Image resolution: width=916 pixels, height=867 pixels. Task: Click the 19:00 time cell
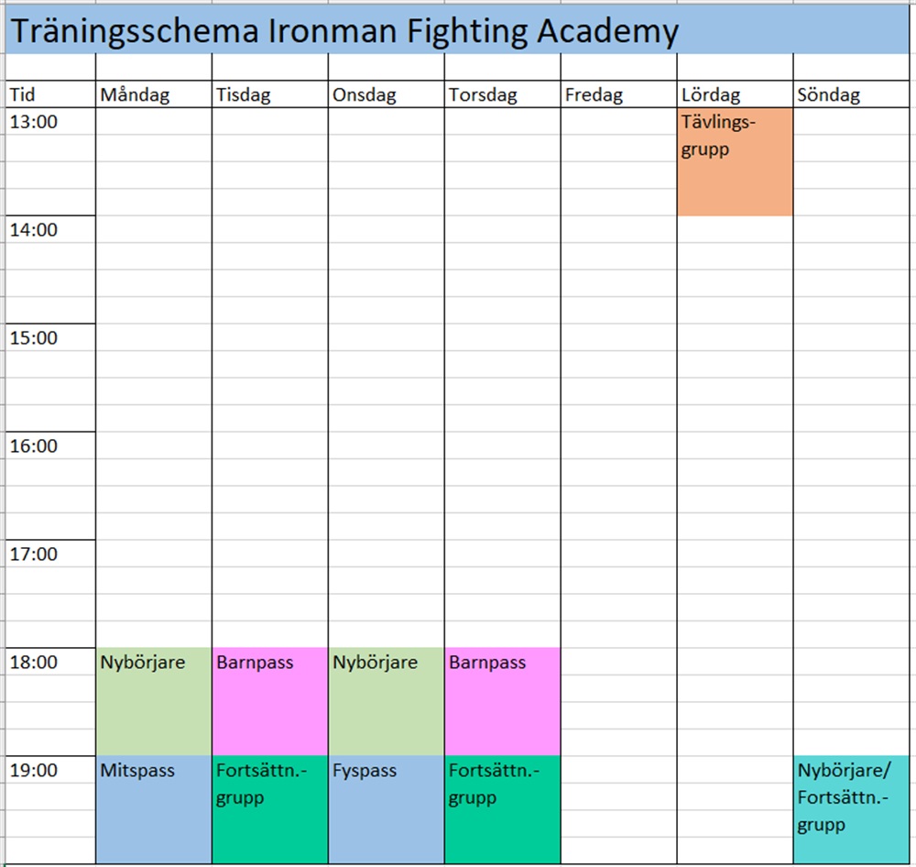pos(49,771)
